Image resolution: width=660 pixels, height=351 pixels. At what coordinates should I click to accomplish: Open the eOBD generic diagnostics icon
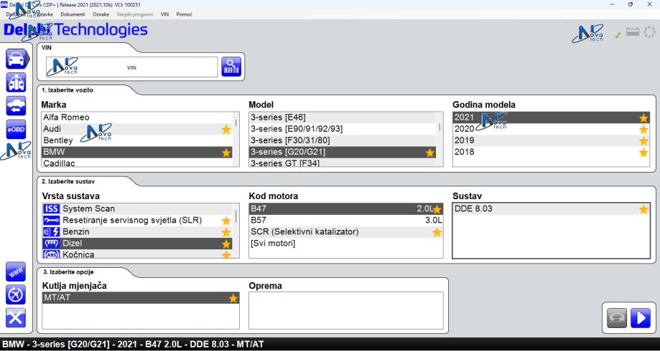pos(16,130)
